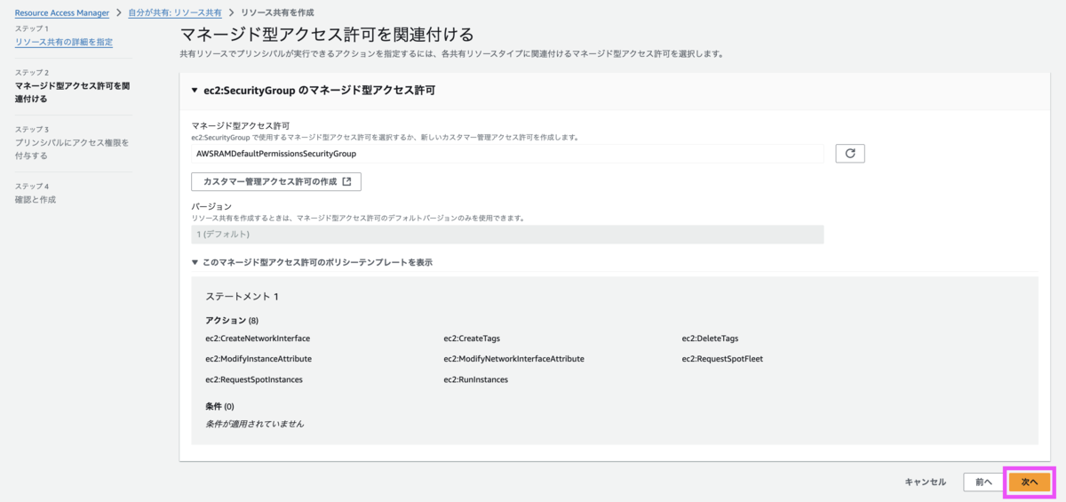Proceed with the 次へ button
Screen dimensions: 1066x502
(1030, 482)
